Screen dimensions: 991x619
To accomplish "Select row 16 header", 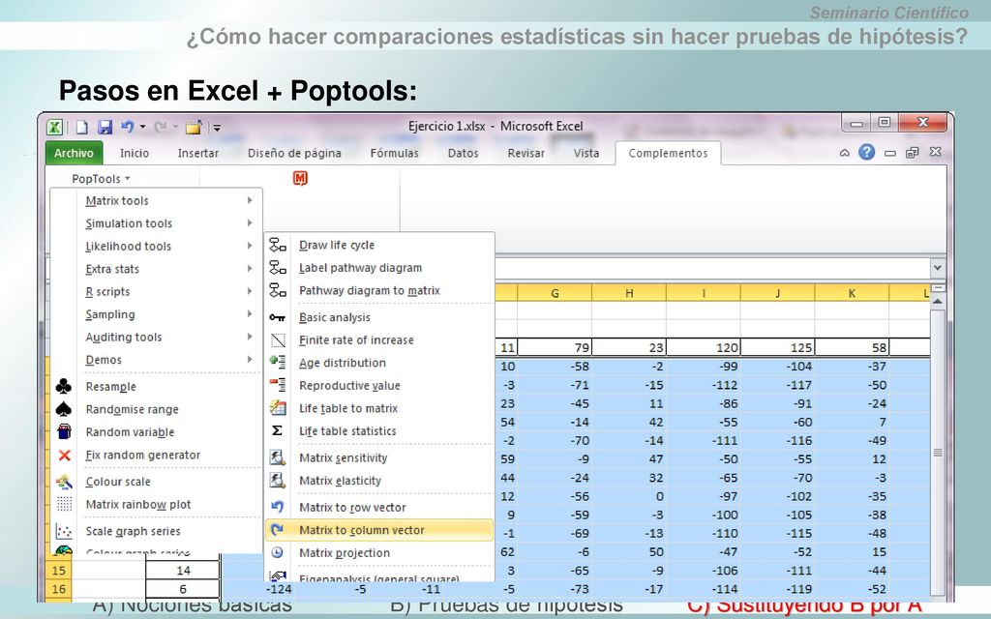I will [58, 589].
